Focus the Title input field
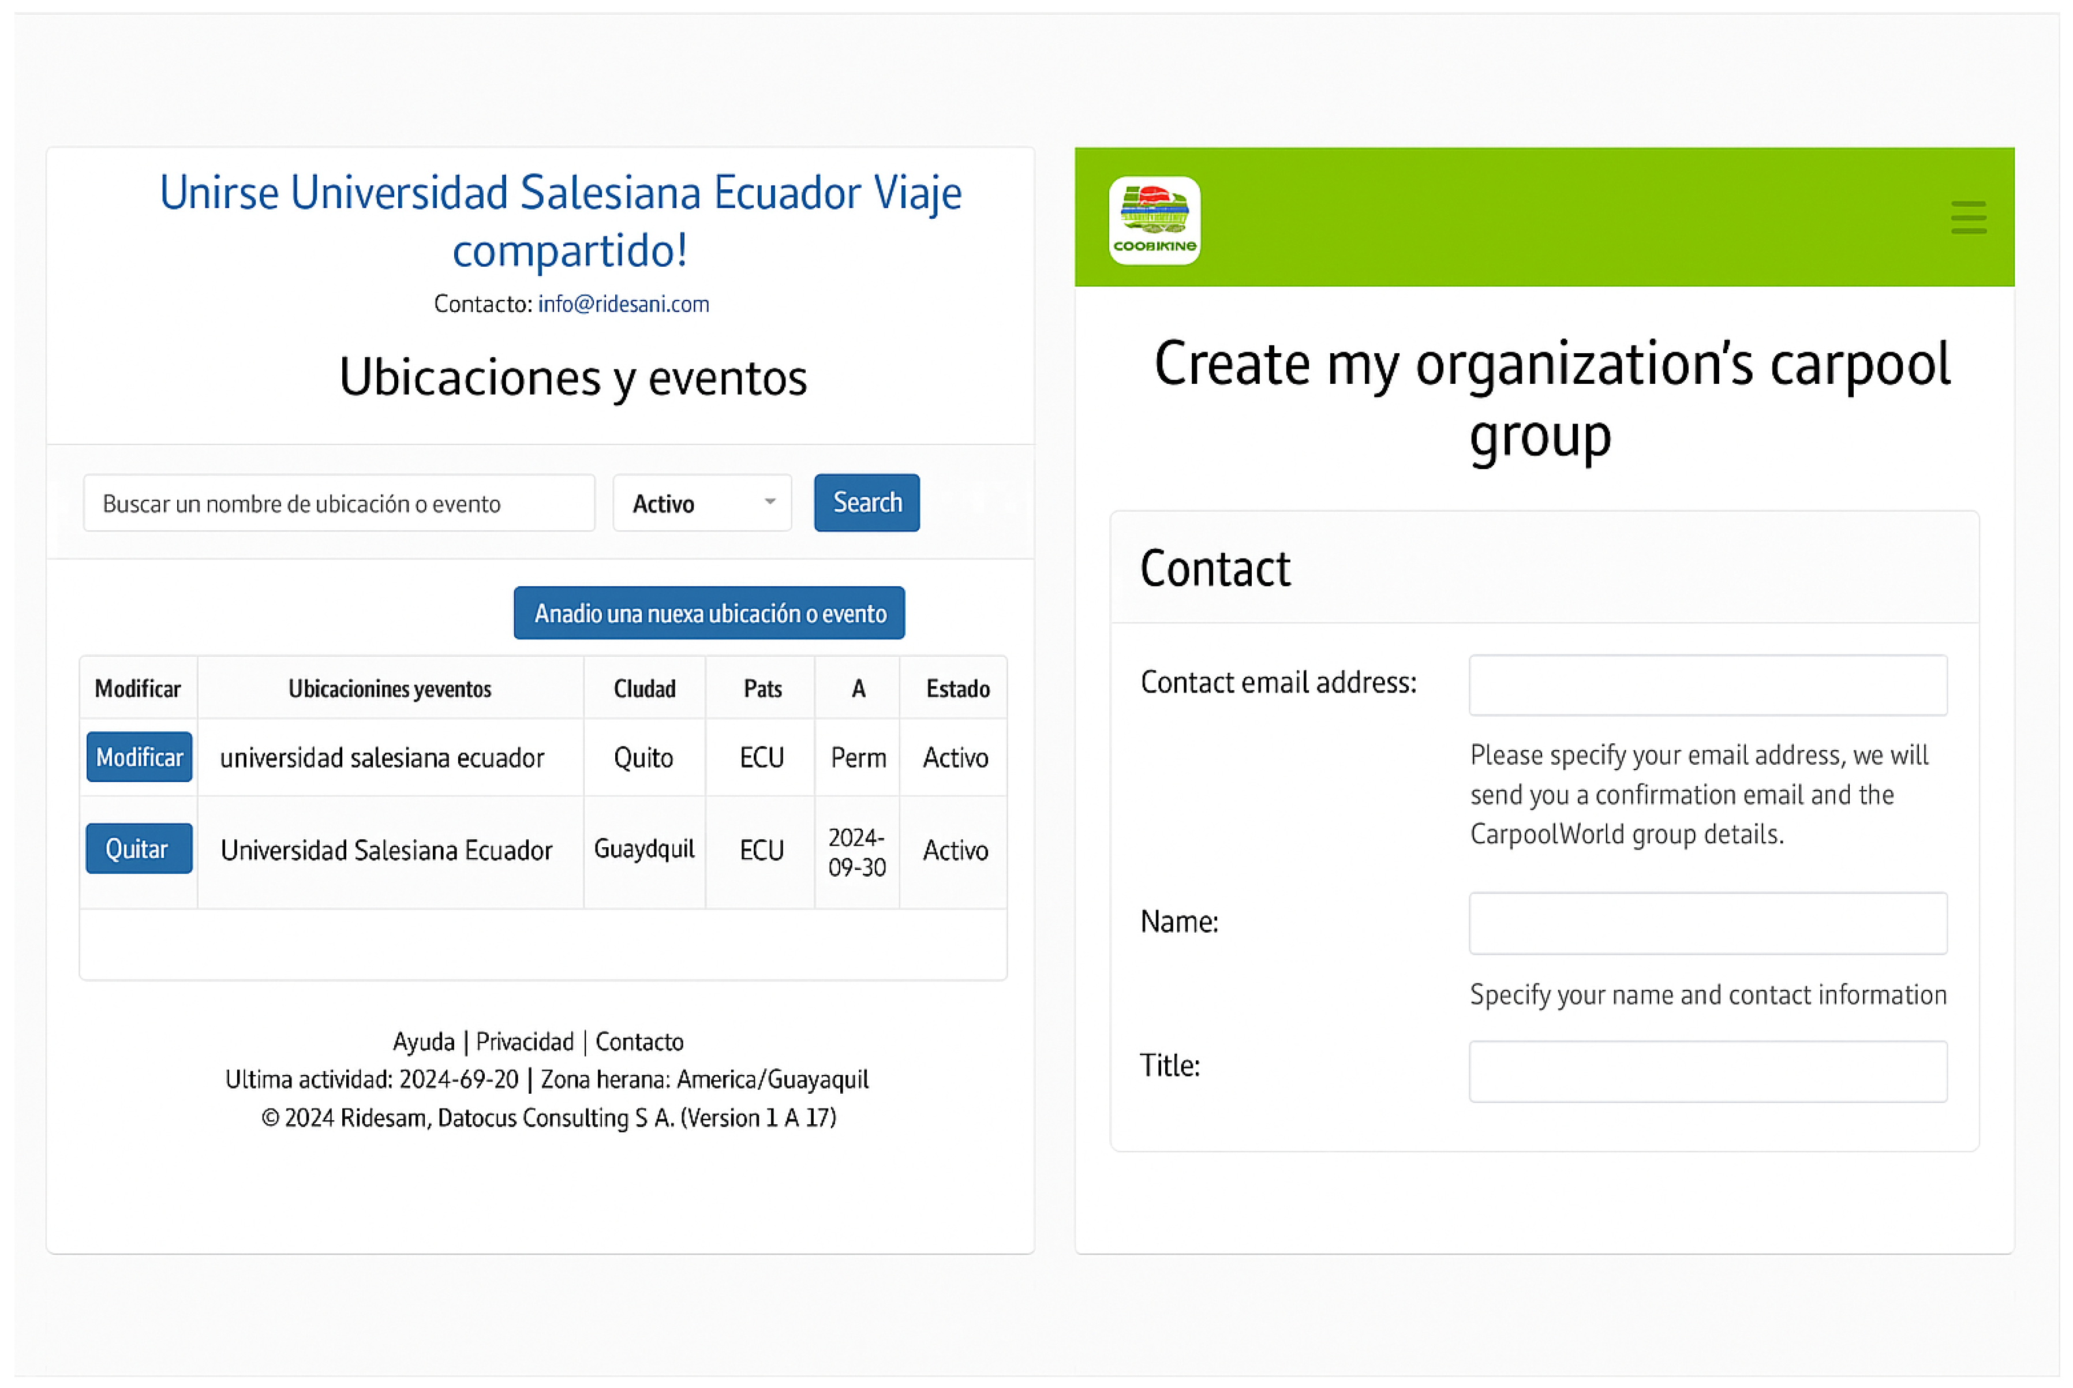 pyautogui.click(x=1708, y=1071)
